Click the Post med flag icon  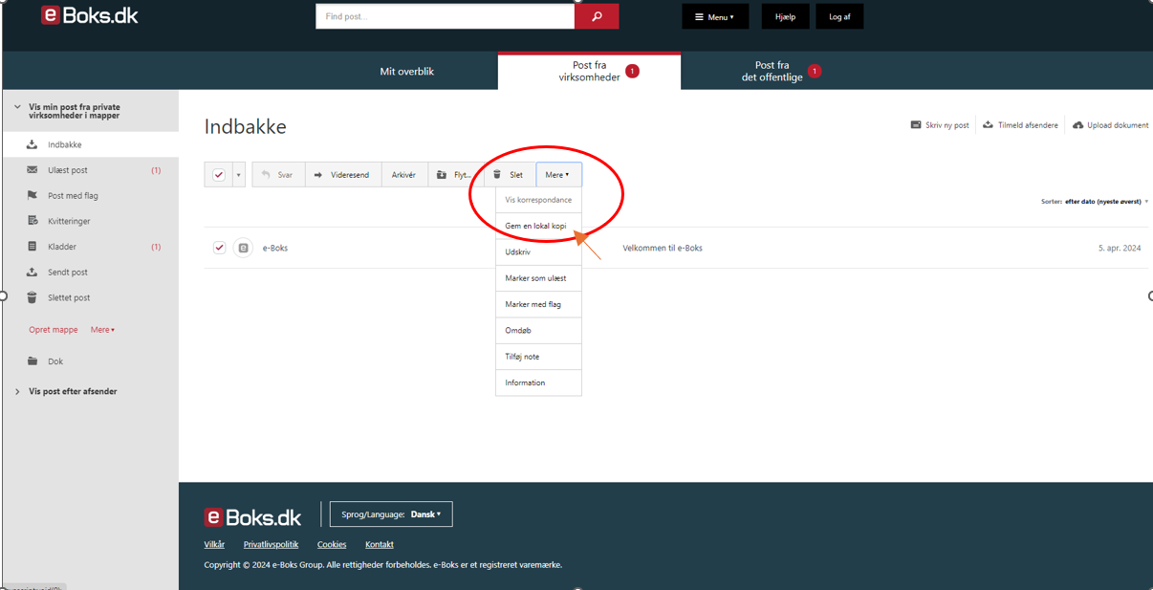tap(32, 195)
